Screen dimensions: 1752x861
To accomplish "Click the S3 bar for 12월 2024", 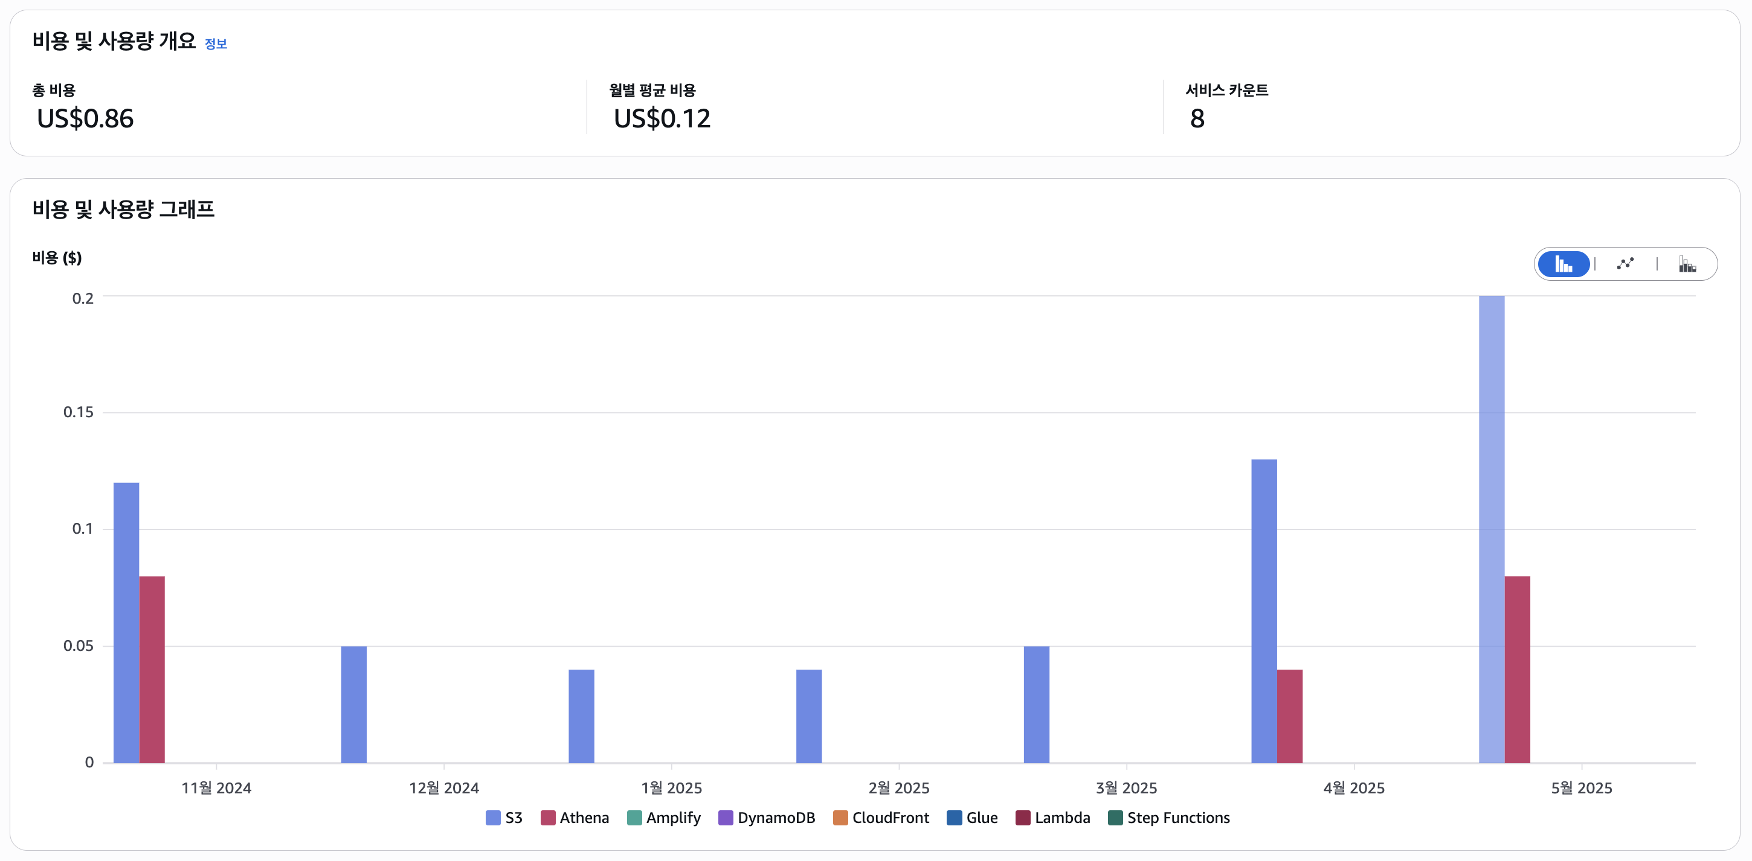I will (x=353, y=704).
